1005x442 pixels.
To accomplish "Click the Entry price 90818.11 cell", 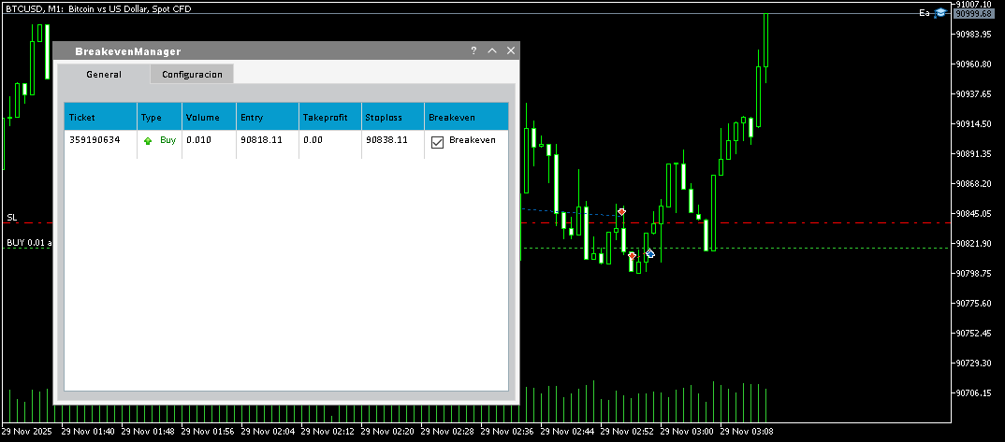I will tap(261, 140).
